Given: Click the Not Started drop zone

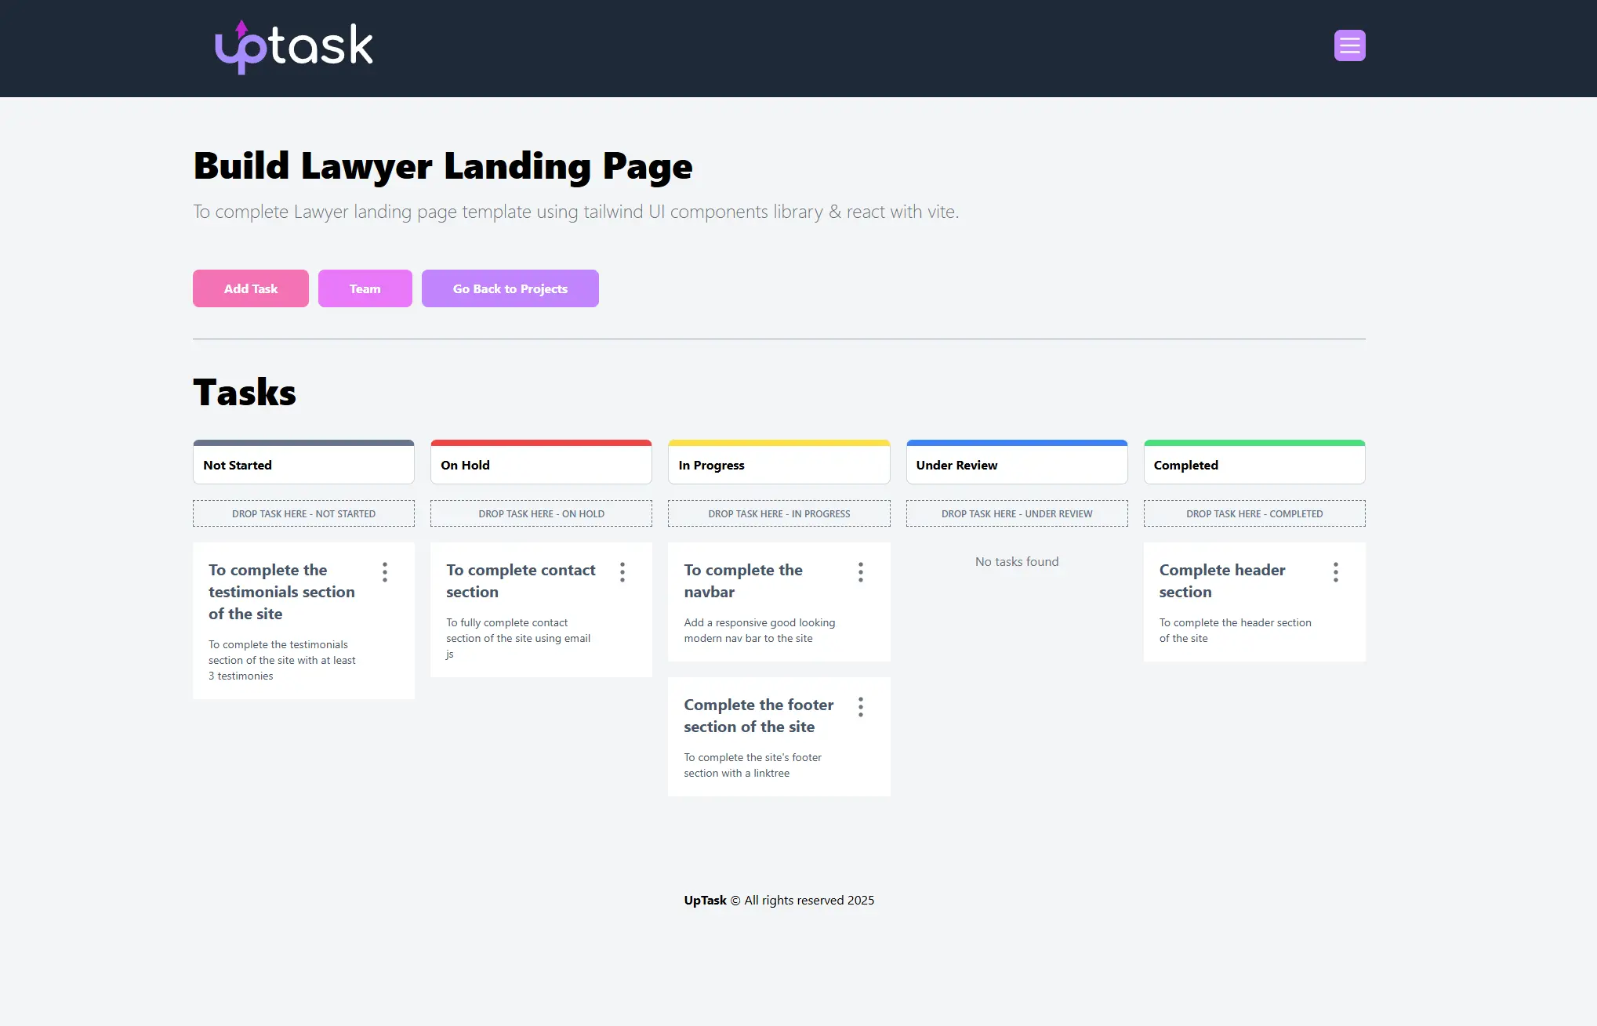Looking at the screenshot, I should (303, 513).
